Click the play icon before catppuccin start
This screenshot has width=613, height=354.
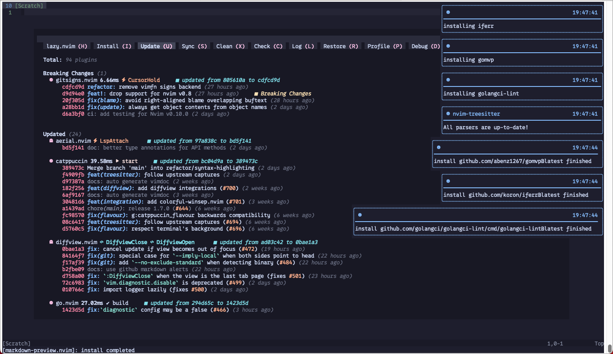117,161
